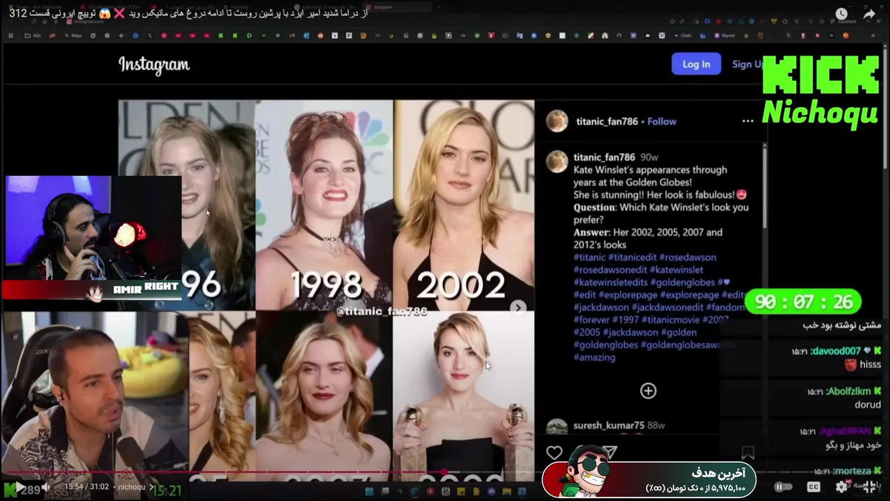Click Amir Right webcam overlay
The width and height of the screenshot is (890, 501).
(92, 237)
